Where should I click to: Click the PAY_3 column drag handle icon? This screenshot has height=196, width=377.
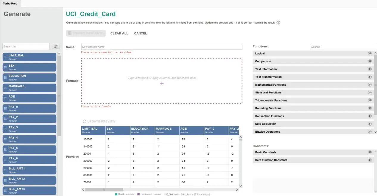point(5,129)
